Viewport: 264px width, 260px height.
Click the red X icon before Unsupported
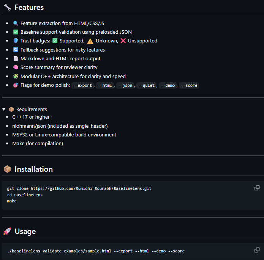[x=123, y=41]
